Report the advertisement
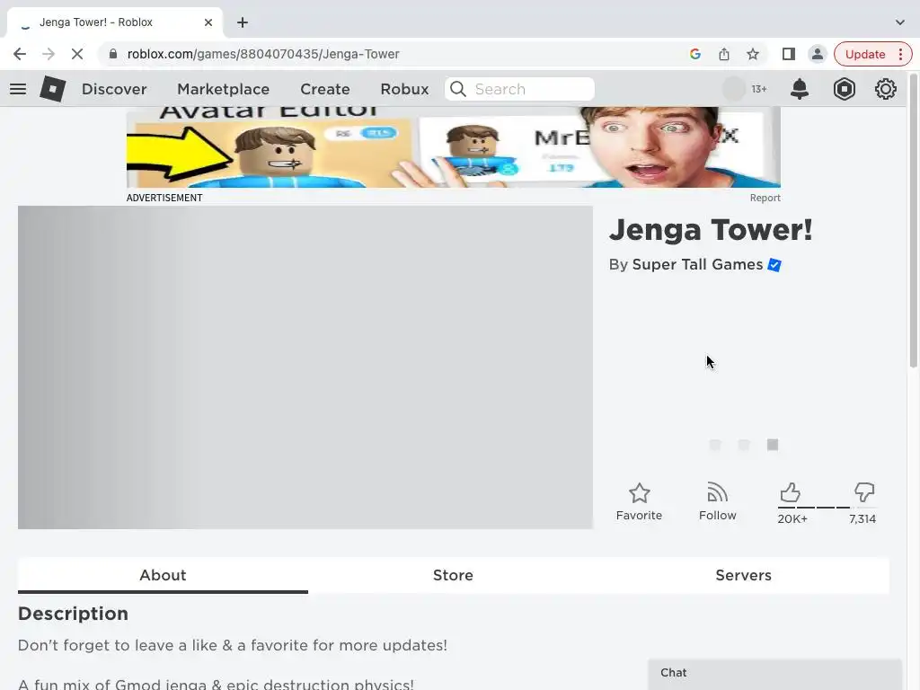Viewport: 920px width, 690px height. (x=765, y=198)
